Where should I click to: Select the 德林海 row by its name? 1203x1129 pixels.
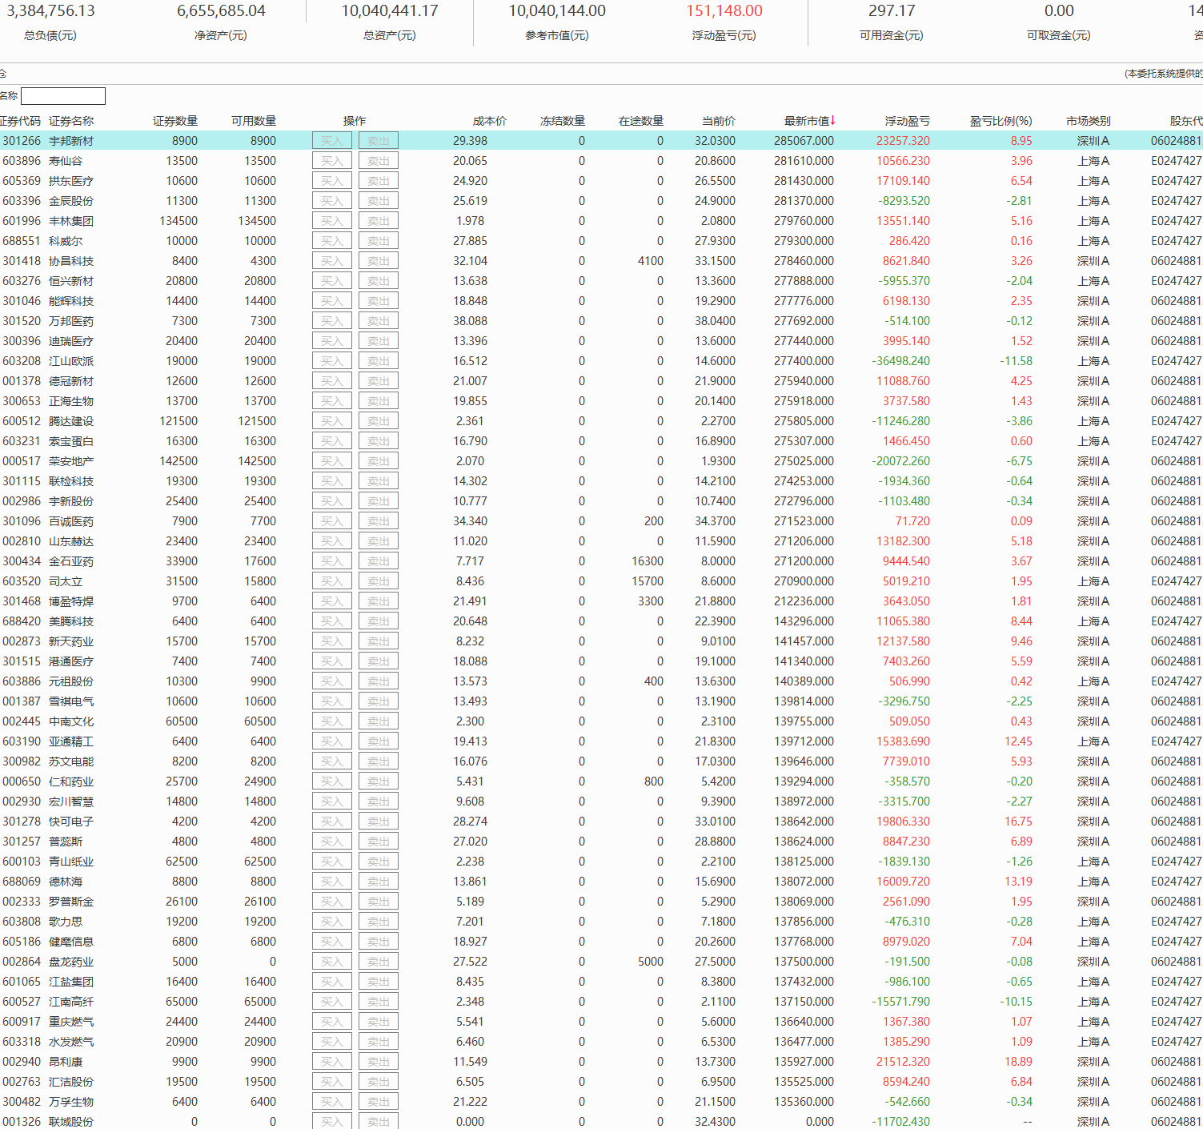pyautogui.click(x=66, y=882)
